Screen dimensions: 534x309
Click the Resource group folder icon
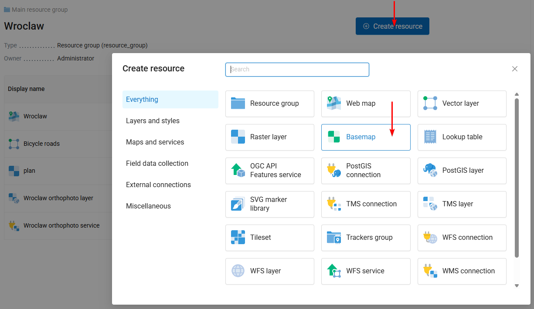[238, 104]
